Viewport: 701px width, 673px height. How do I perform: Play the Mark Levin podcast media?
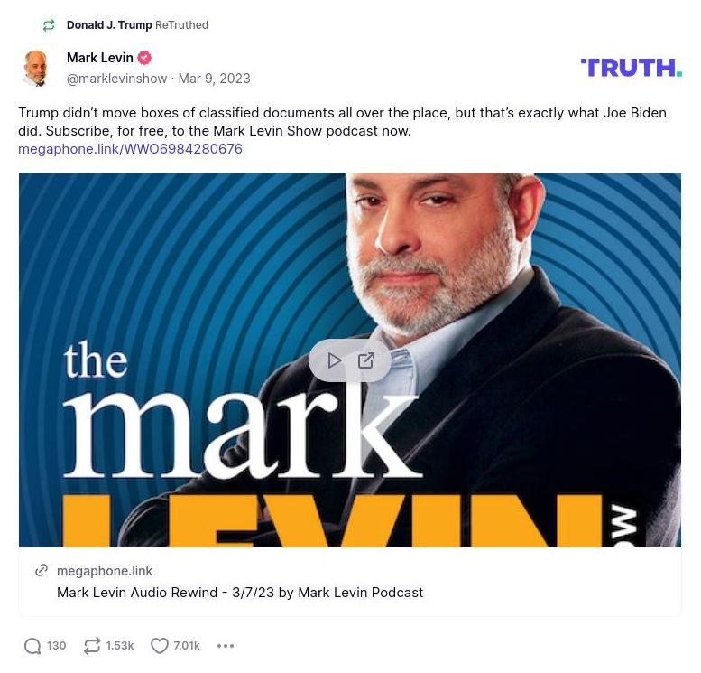(x=334, y=360)
